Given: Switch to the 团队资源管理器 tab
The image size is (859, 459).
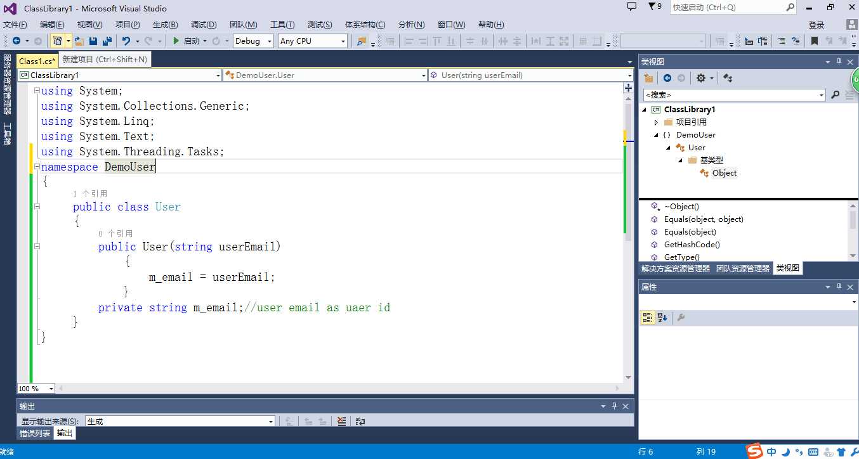Looking at the screenshot, I should [742, 268].
